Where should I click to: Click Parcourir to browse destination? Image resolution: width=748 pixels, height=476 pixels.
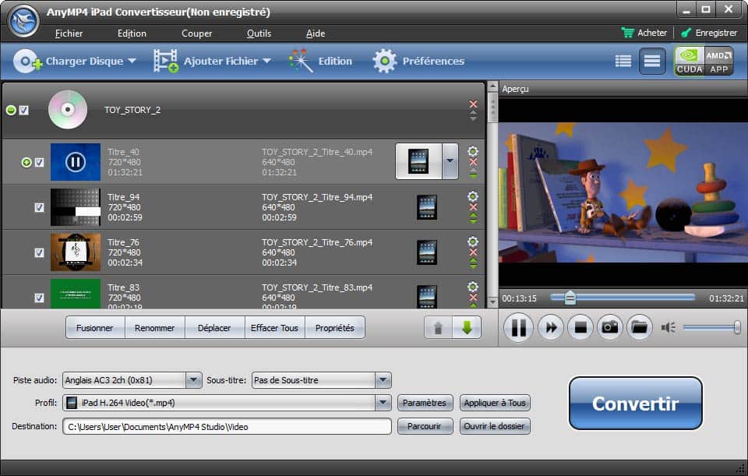[424, 426]
